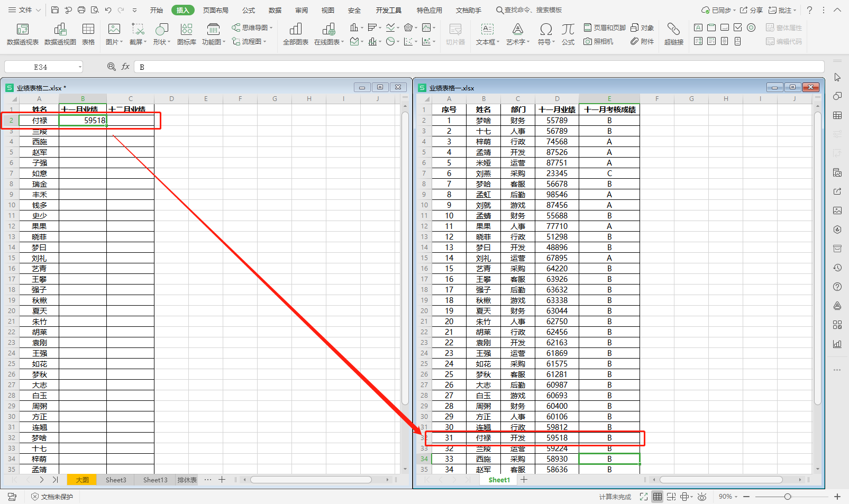849x504 pixels.
Task: Click the fx insert function icon
Action: tap(125, 67)
